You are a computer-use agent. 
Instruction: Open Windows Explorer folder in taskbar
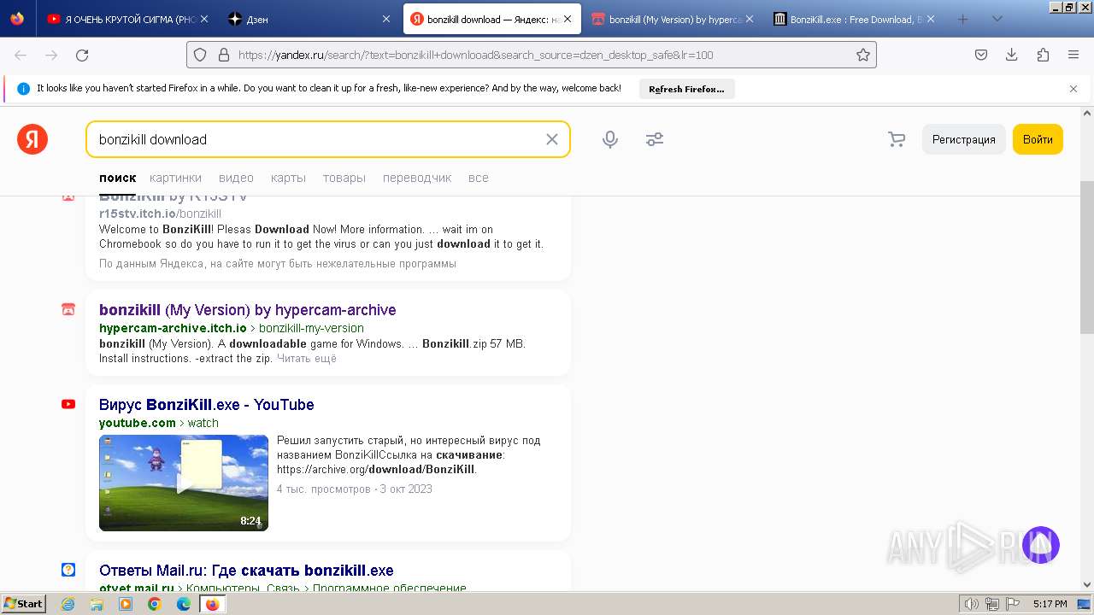click(x=97, y=604)
